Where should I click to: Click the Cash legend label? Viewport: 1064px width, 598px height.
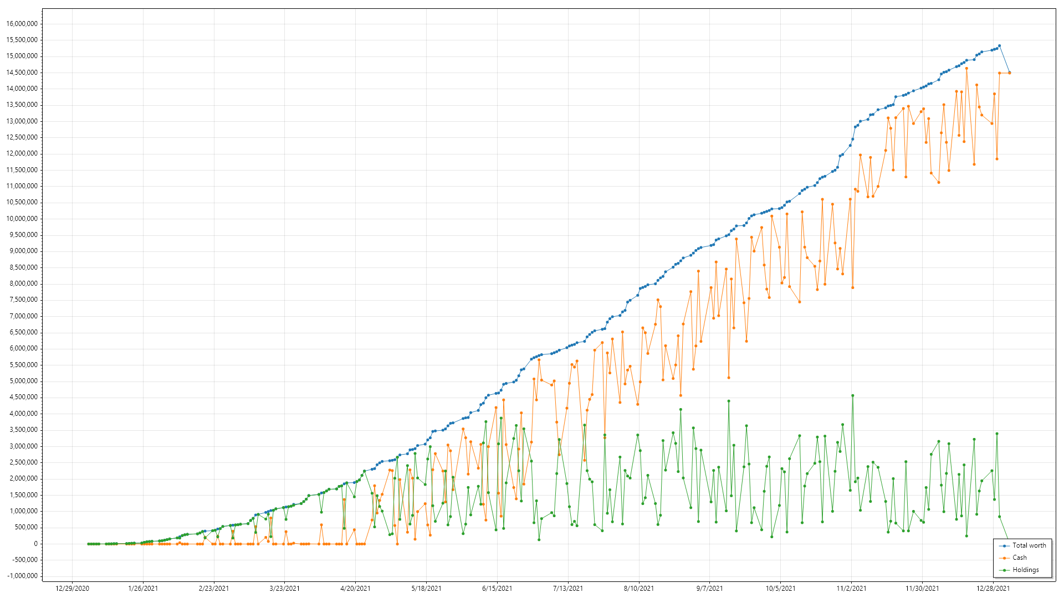pyautogui.click(x=1020, y=558)
